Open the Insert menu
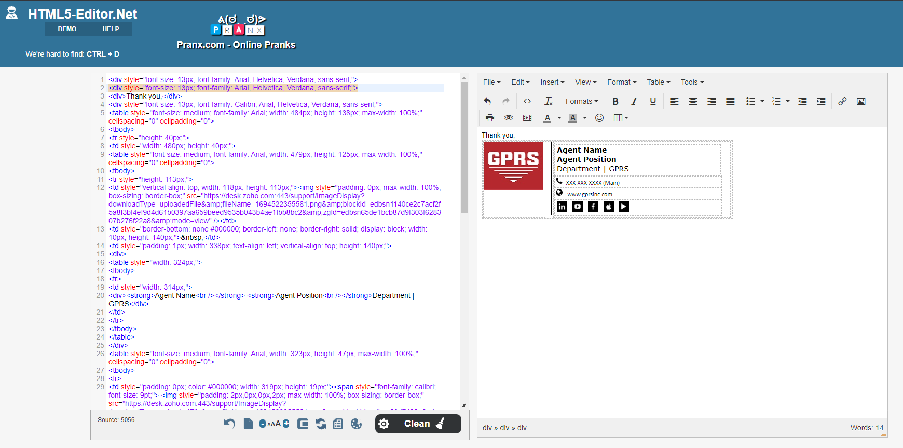903x448 pixels. (552, 82)
